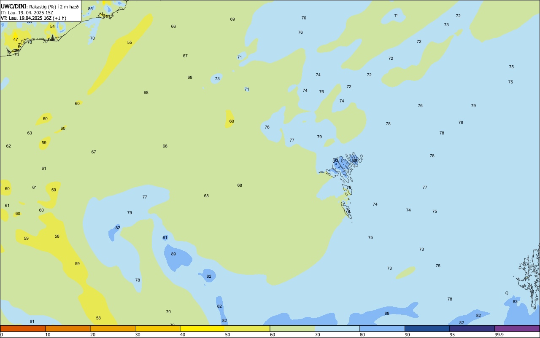
Task: Click the bright yellow 40–50 legend block
Action: (202, 328)
